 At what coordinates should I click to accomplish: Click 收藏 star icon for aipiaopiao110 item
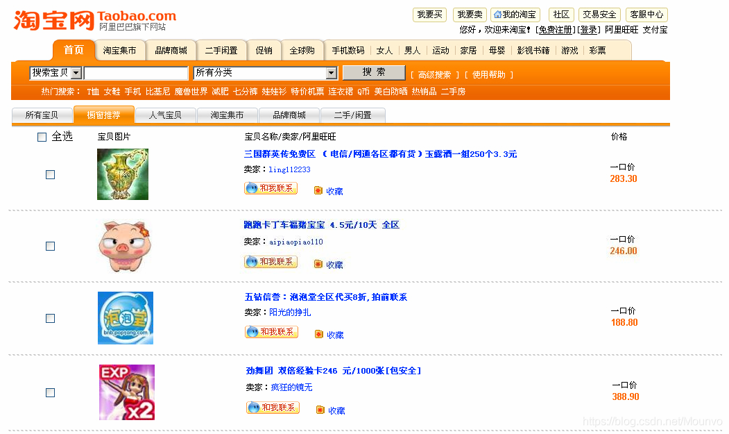click(x=318, y=264)
